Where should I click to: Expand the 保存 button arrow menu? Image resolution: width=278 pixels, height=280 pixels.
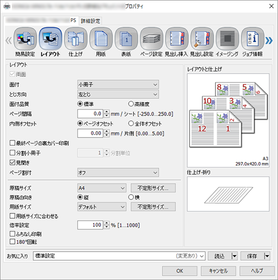267,256
